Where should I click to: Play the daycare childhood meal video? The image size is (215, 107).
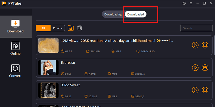tap(195, 45)
